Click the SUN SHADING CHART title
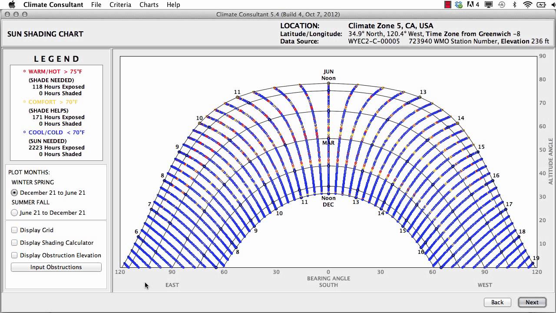 [45, 34]
